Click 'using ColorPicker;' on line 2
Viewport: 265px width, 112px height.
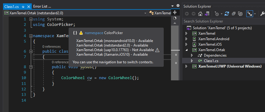pos(54,25)
